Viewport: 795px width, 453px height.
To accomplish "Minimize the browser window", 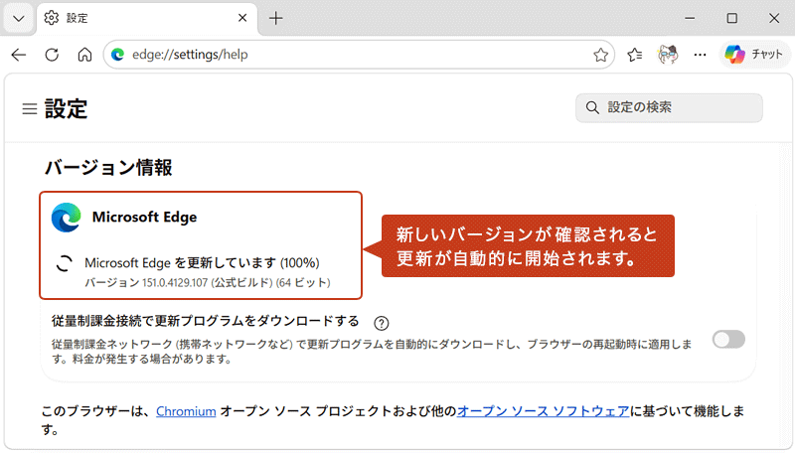I will [x=690, y=18].
